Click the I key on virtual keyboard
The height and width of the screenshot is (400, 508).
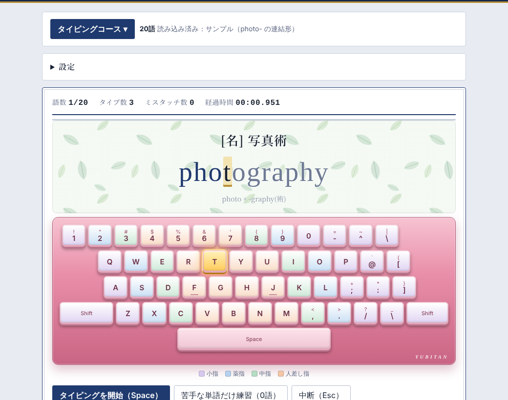293,261
